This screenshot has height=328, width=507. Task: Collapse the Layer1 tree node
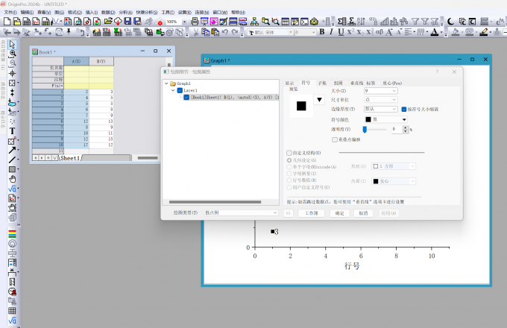point(173,90)
